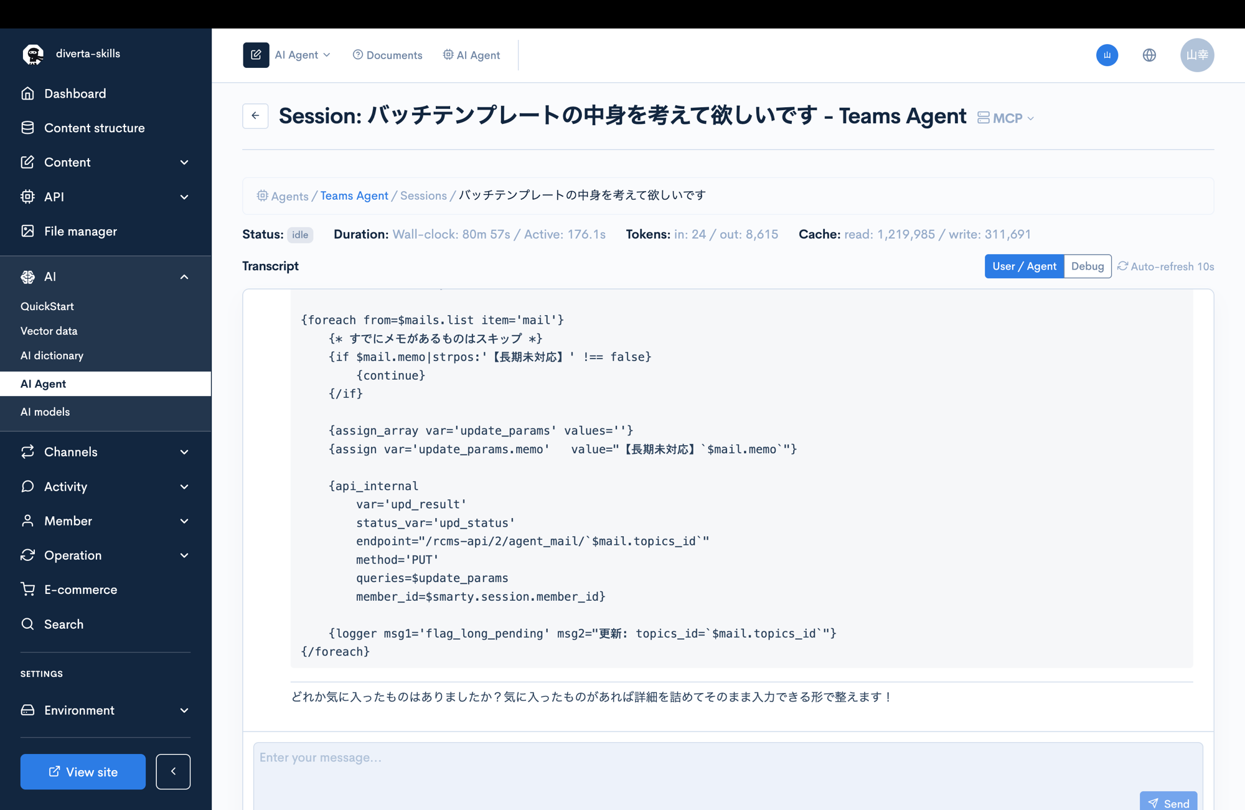Select AI Agent in the AI submenu
The image size is (1245, 810).
point(106,384)
